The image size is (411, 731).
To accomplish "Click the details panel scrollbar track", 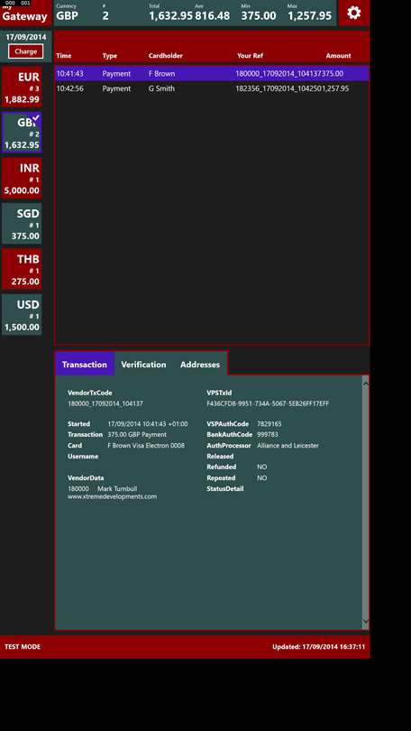I will pyautogui.click(x=365, y=503).
